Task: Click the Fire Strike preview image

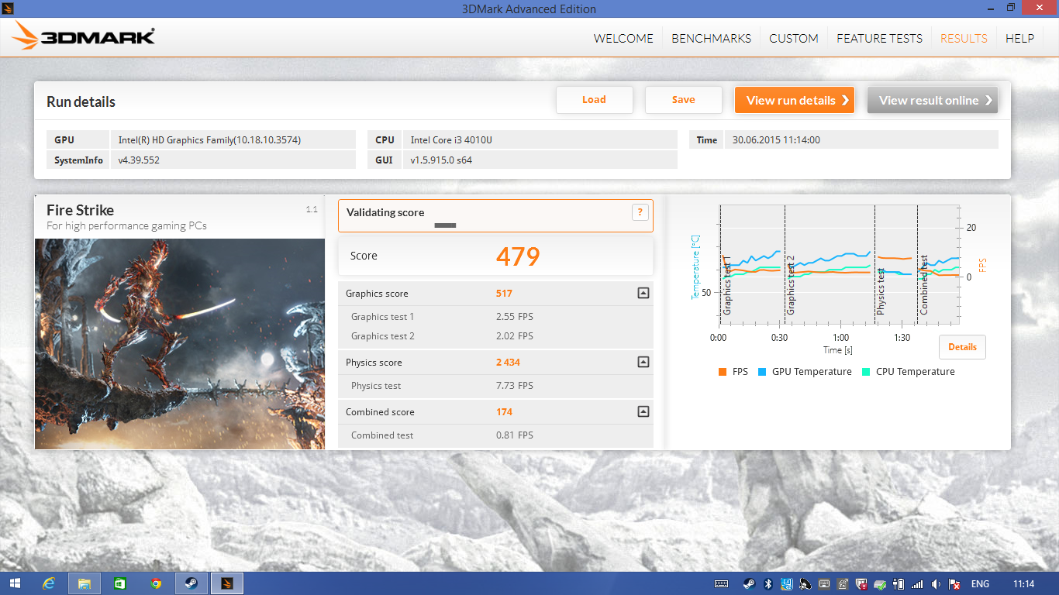Action: 180,344
